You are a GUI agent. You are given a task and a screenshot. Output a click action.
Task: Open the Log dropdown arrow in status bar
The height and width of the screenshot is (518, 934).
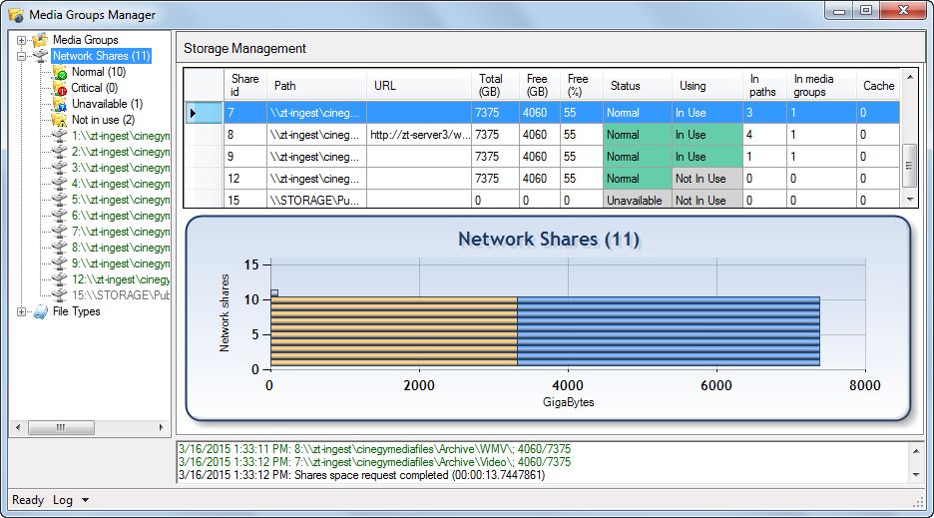pyautogui.click(x=85, y=500)
